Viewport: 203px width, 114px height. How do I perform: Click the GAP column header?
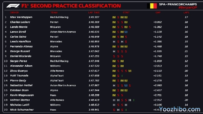pos(158,12)
